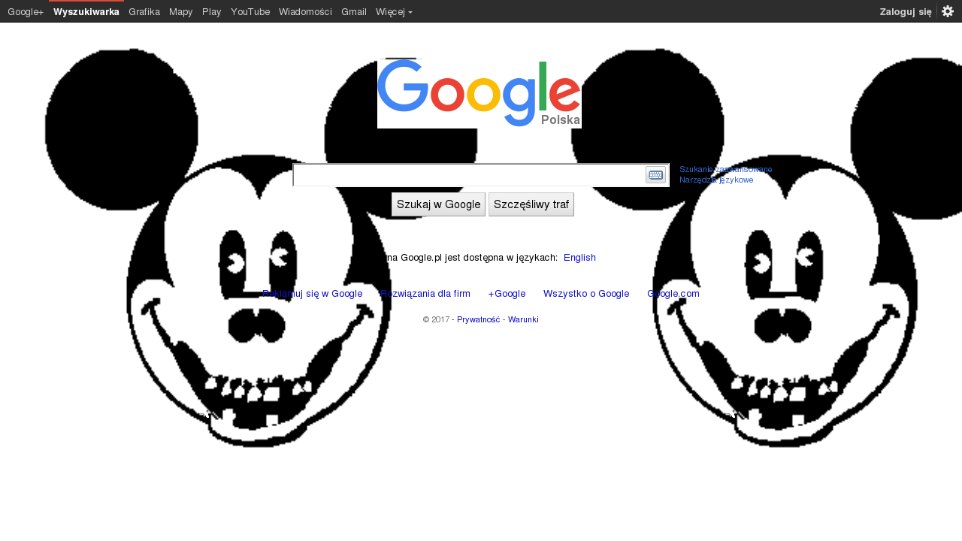Open the Prywatność link
962x541 pixels.
click(479, 319)
